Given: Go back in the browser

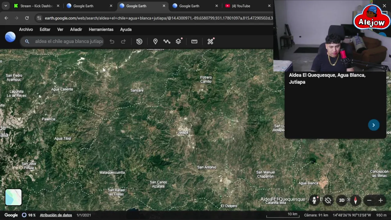Looking at the screenshot, I should point(6,18).
